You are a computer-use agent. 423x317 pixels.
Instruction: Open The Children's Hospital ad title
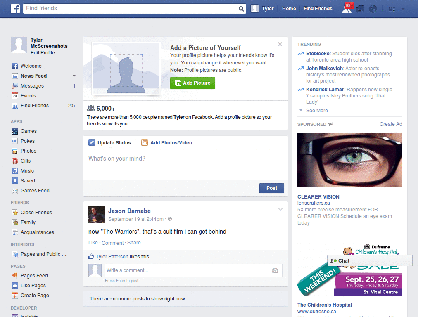[x=325, y=305]
